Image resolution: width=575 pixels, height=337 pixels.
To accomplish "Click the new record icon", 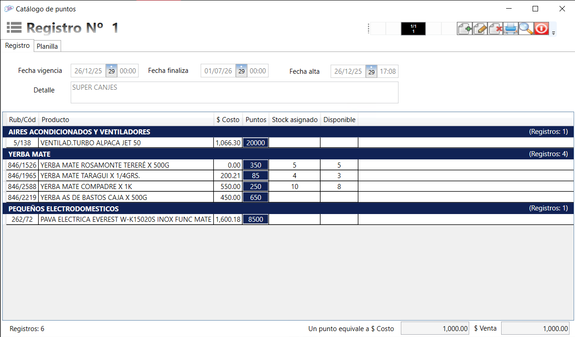I will click(x=465, y=28).
